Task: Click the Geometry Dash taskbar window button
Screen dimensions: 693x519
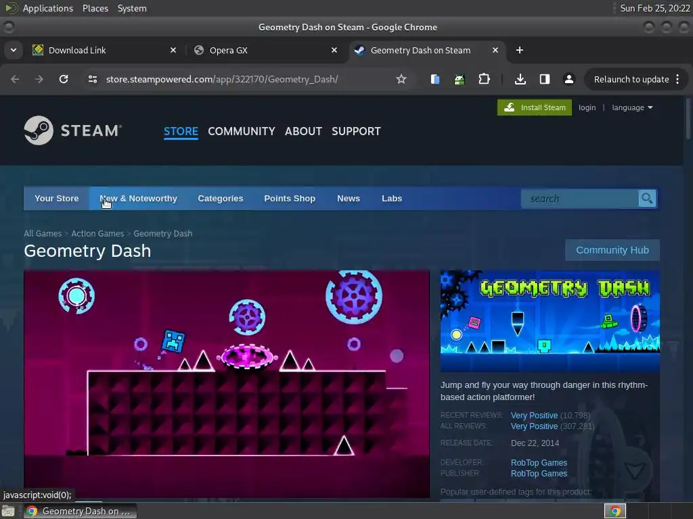Action: point(80,511)
